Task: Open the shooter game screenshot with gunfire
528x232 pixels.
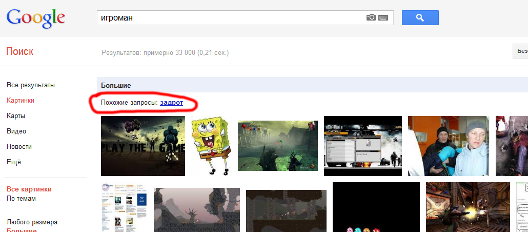Action: [468, 207]
